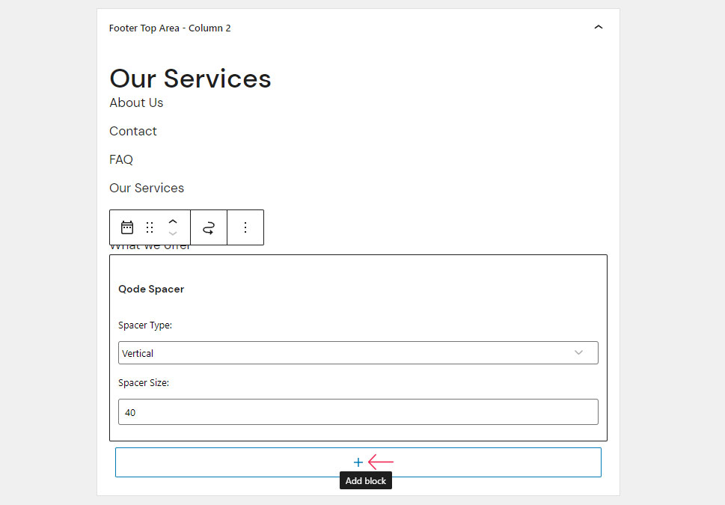Image resolution: width=725 pixels, height=505 pixels.
Task: Click the calendar block type icon
Action: (x=127, y=227)
